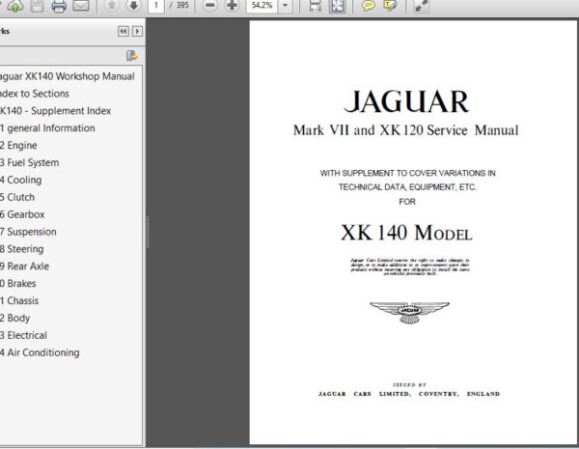This screenshot has height=449, width=579.
Task: Zoom in with the plus button
Action: [x=232, y=5]
